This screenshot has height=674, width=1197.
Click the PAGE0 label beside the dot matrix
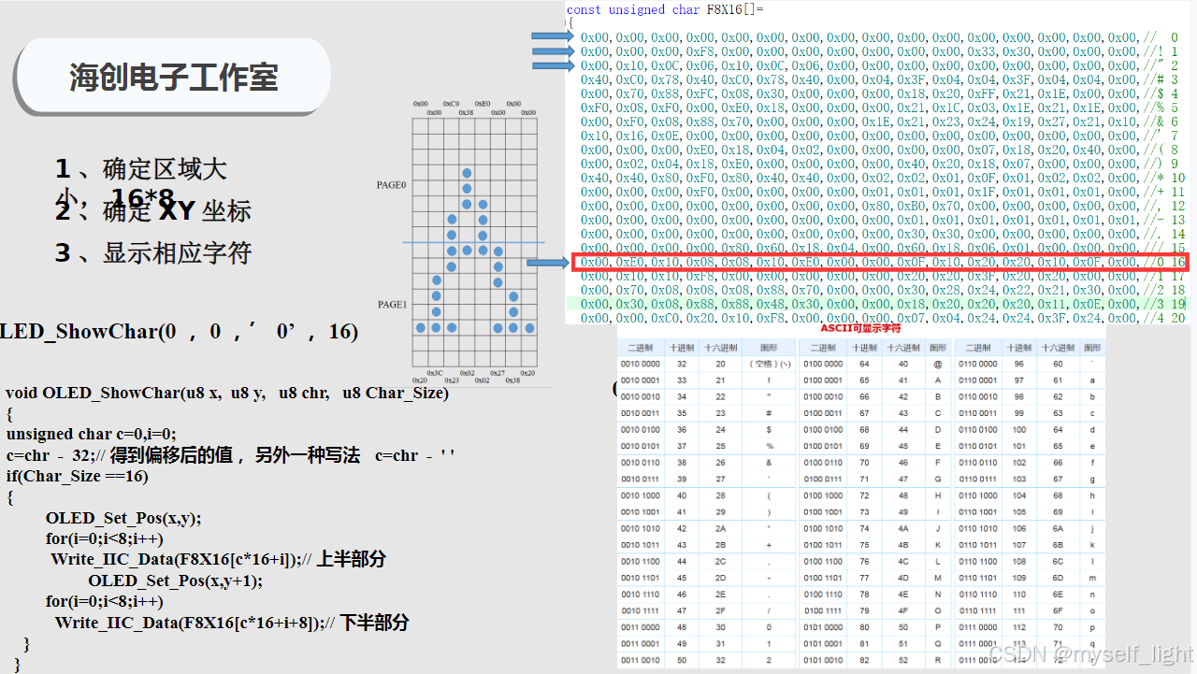coord(391,185)
